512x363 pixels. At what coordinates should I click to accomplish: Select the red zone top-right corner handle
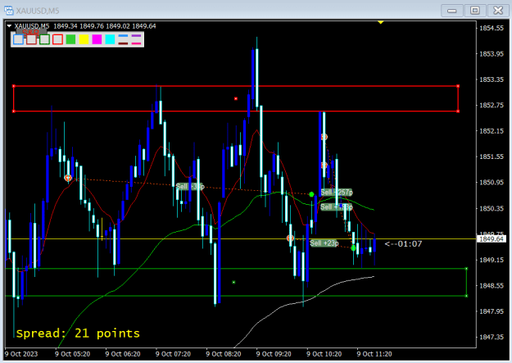(x=458, y=86)
